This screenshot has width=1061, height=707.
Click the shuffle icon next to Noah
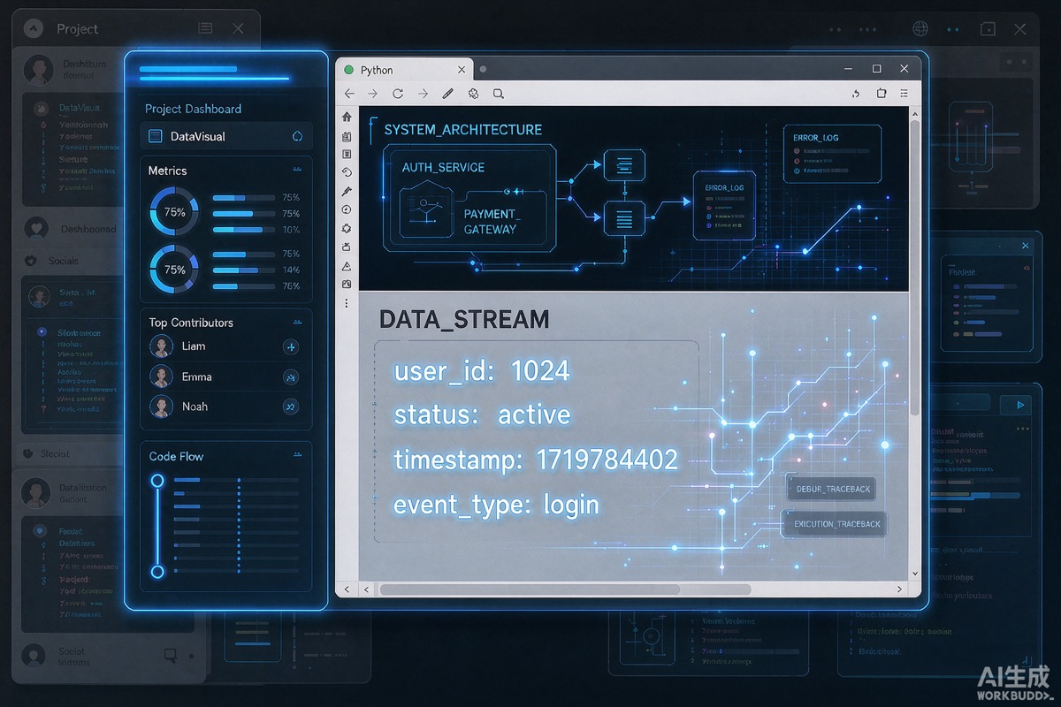(x=291, y=407)
